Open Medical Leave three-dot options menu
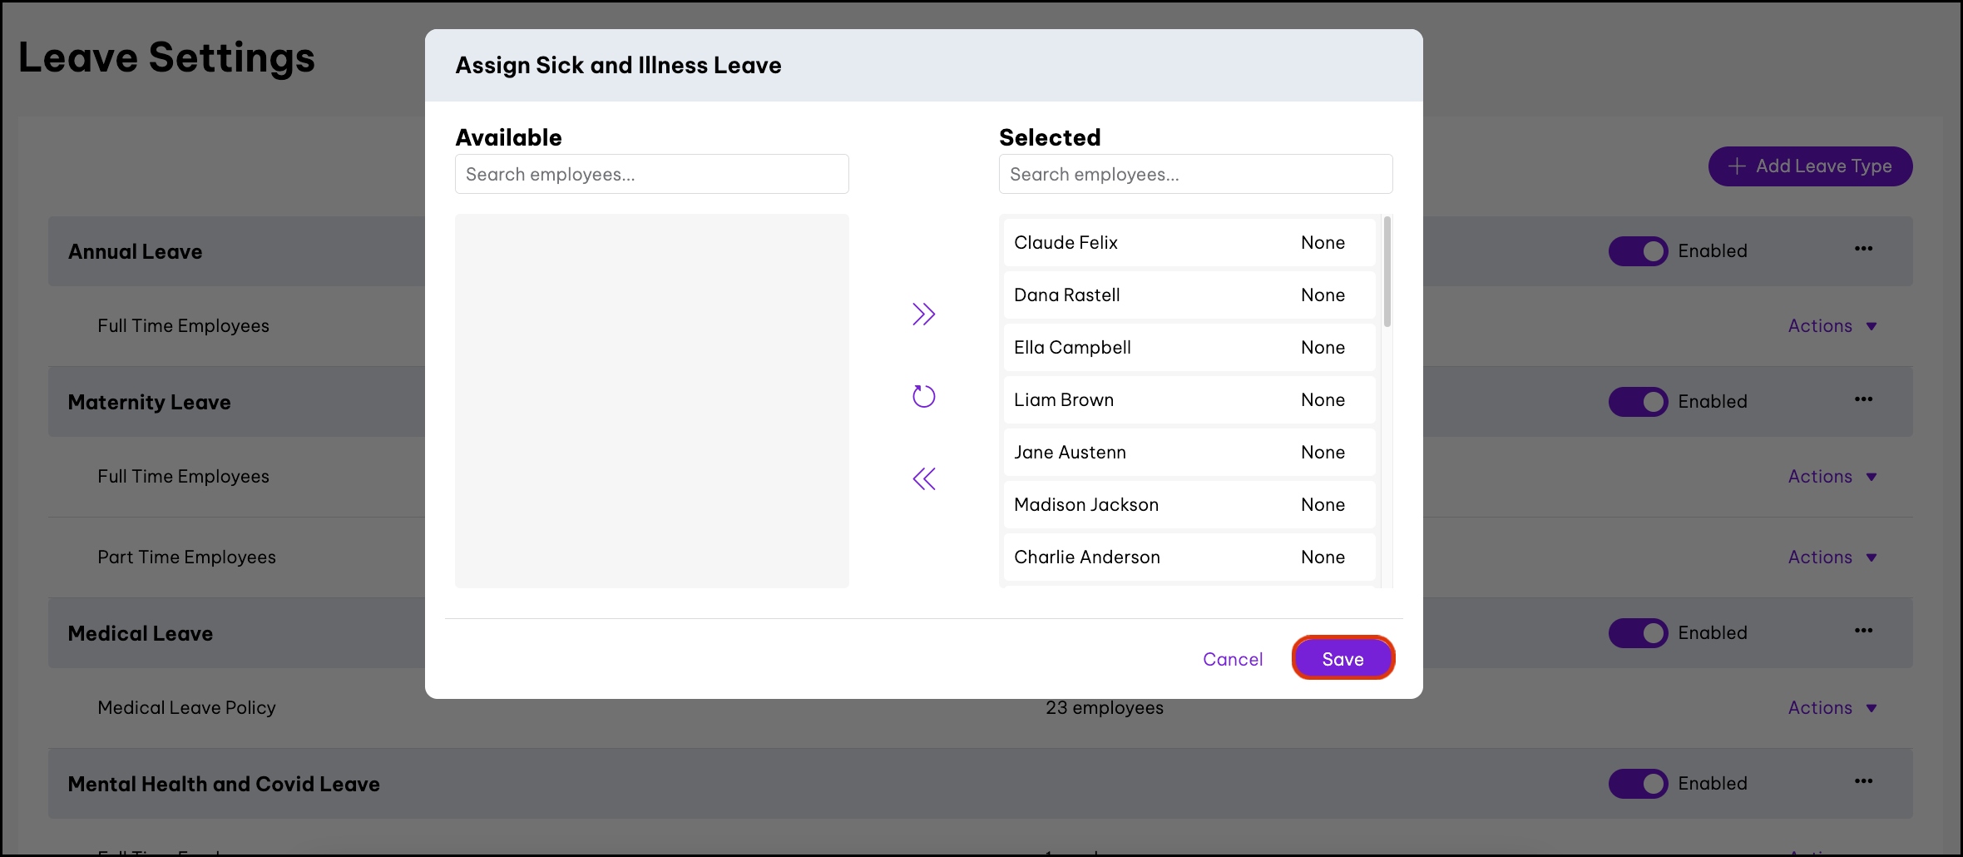The height and width of the screenshot is (857, 1963). pos(1863,631)
